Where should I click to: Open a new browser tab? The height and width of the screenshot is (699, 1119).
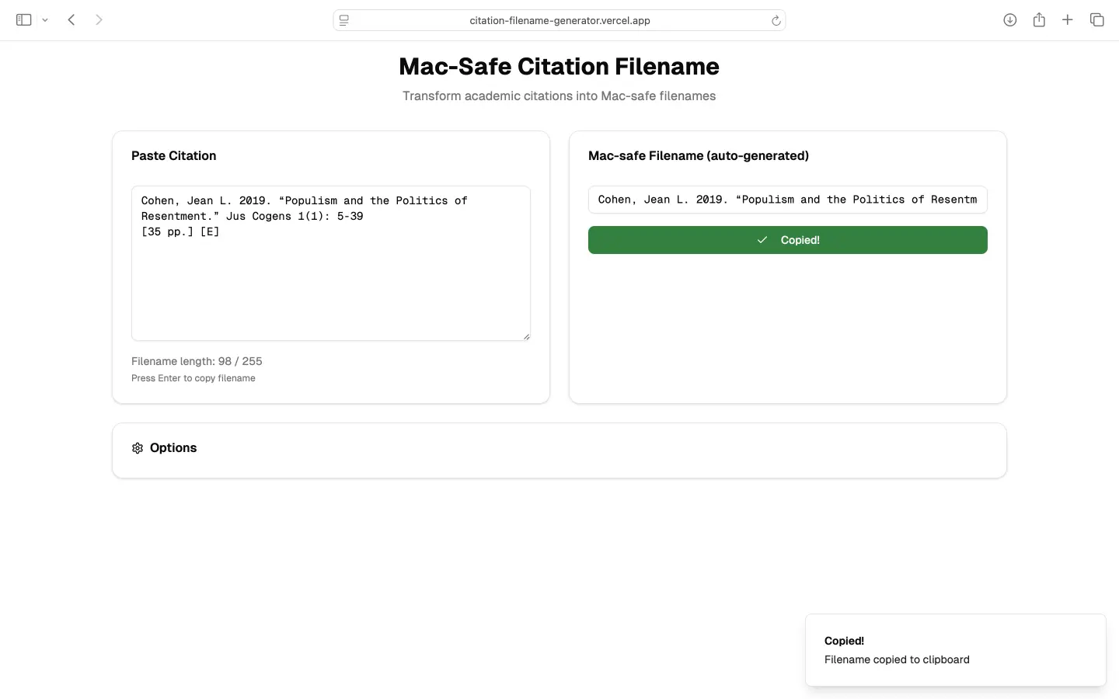[x=1067, y=19]
